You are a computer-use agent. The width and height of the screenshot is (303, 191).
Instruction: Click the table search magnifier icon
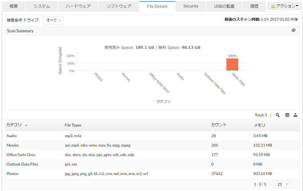[x=278, y=115]
